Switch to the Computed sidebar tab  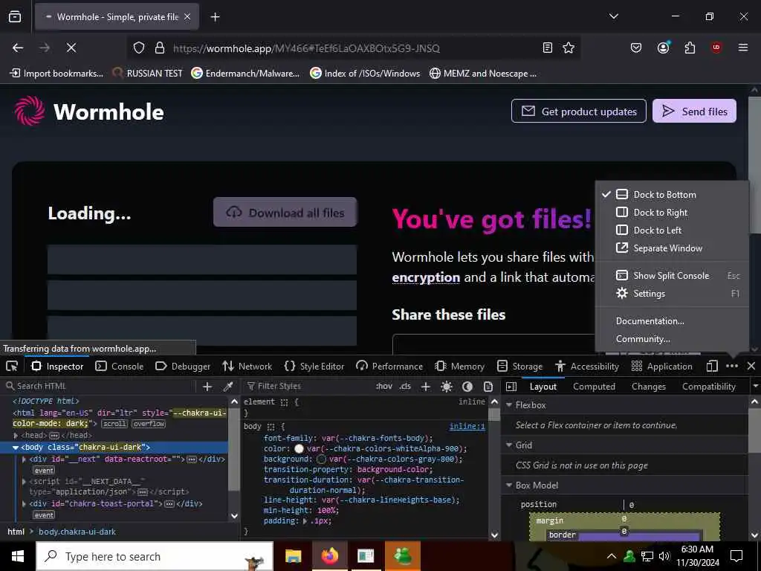[x=594, y=387]
